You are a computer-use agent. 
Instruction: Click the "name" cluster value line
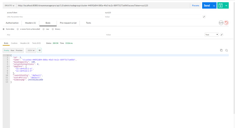pos(45,60)
